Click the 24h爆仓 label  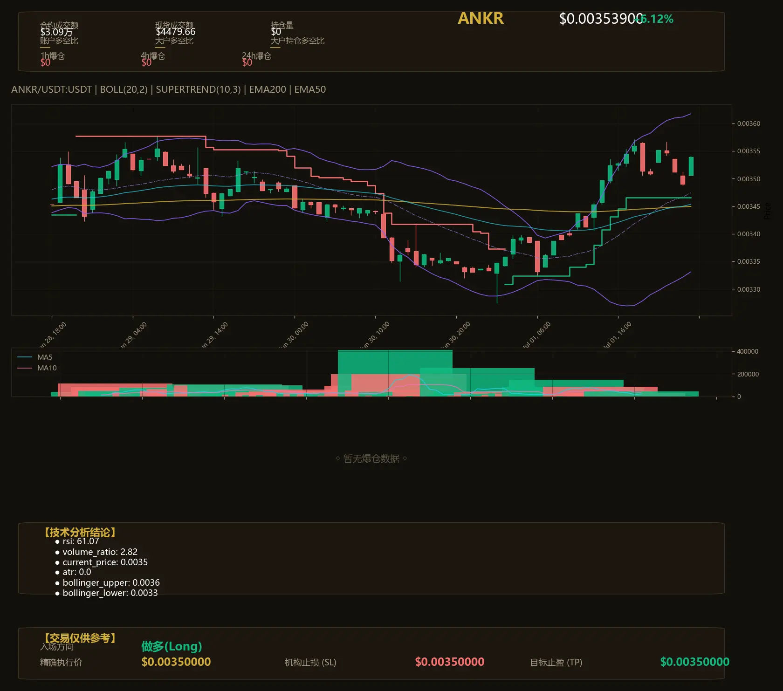[x=256, y=56]
